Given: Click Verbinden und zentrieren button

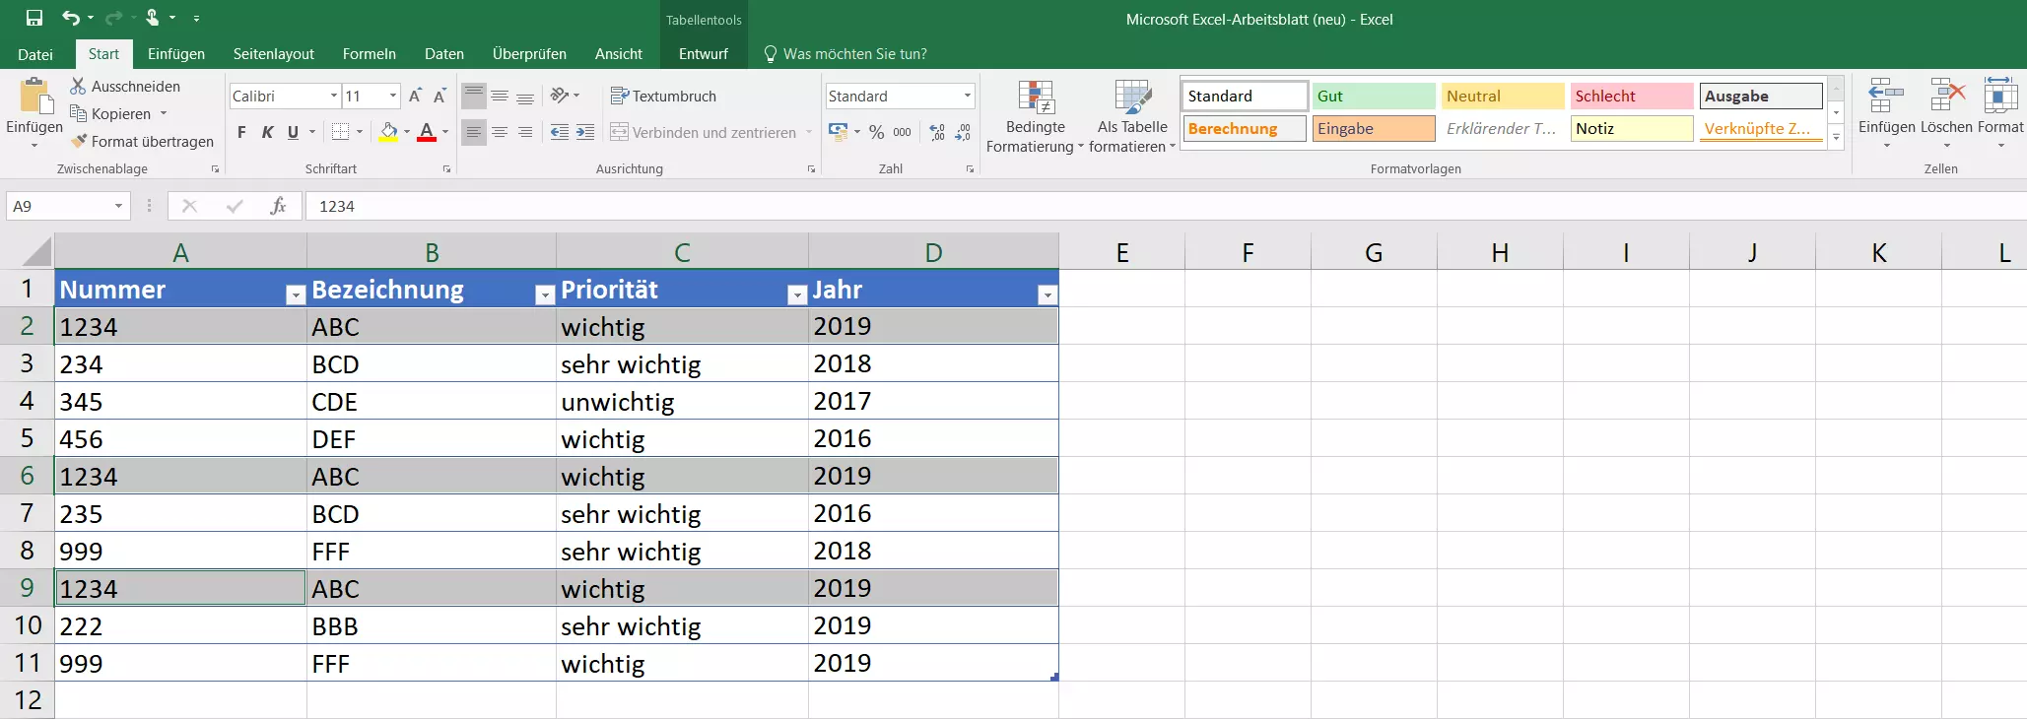Looking at the screenshot, I should coord(704,132).
